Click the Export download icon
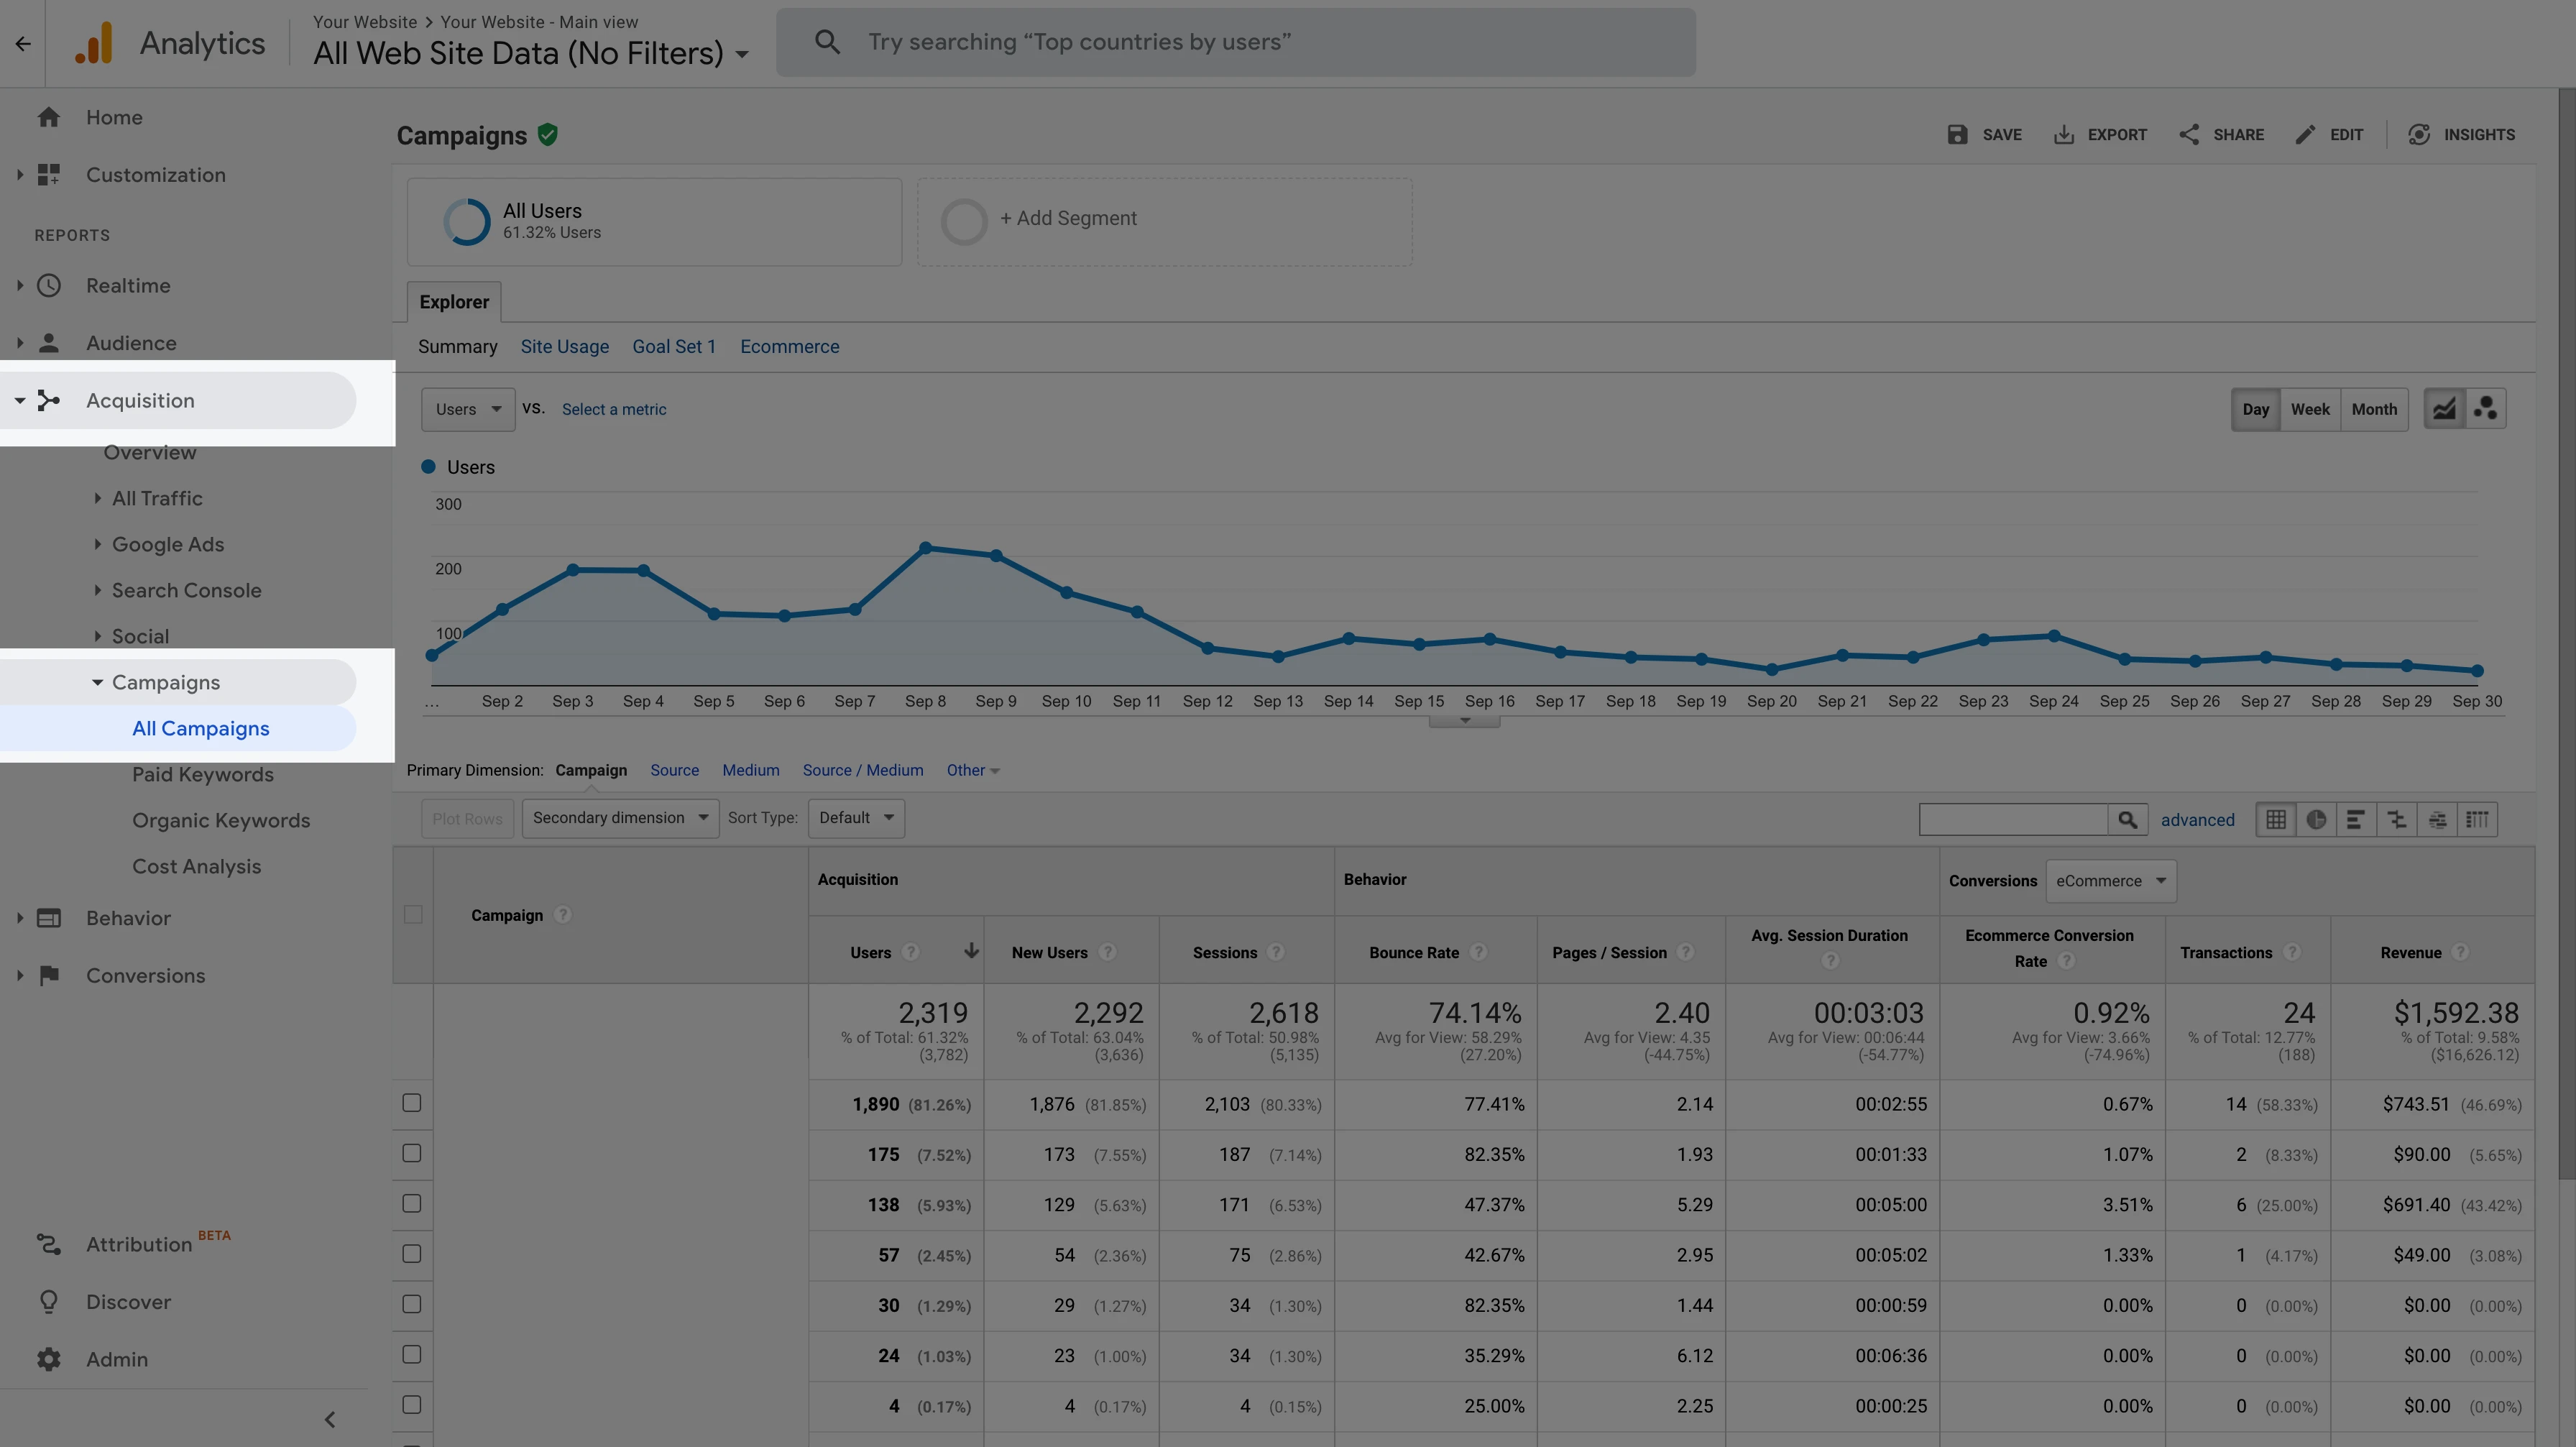This screenshot has height=1447, width=2576. (2063, 134)
